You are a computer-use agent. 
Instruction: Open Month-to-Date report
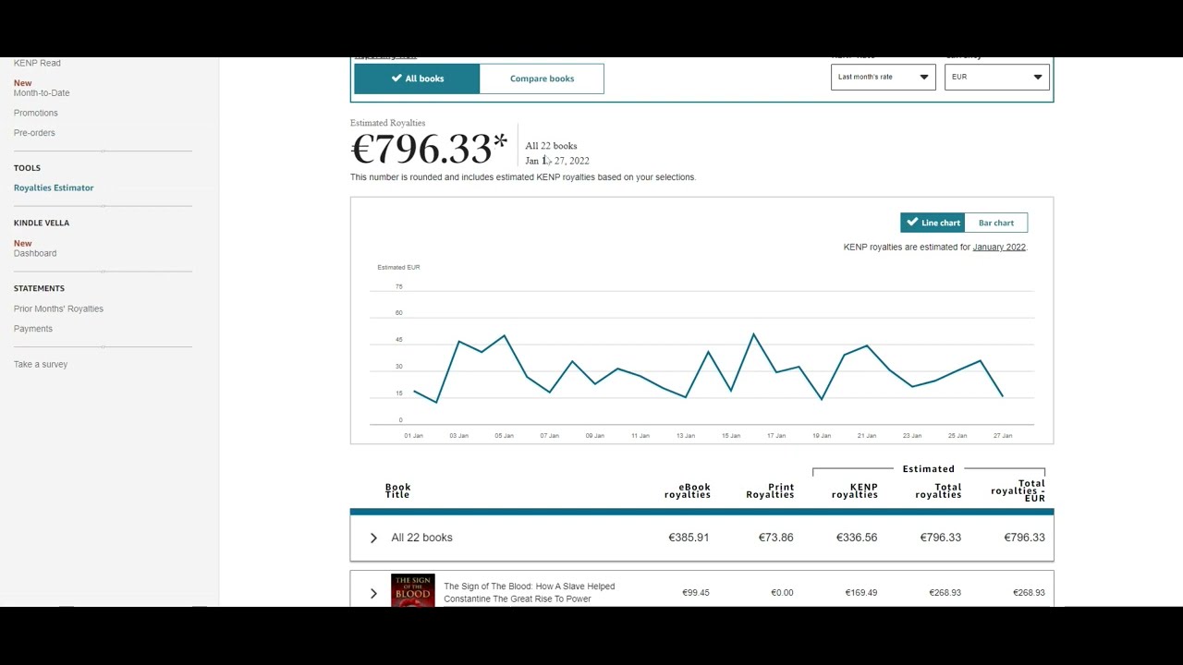(42, 92)
